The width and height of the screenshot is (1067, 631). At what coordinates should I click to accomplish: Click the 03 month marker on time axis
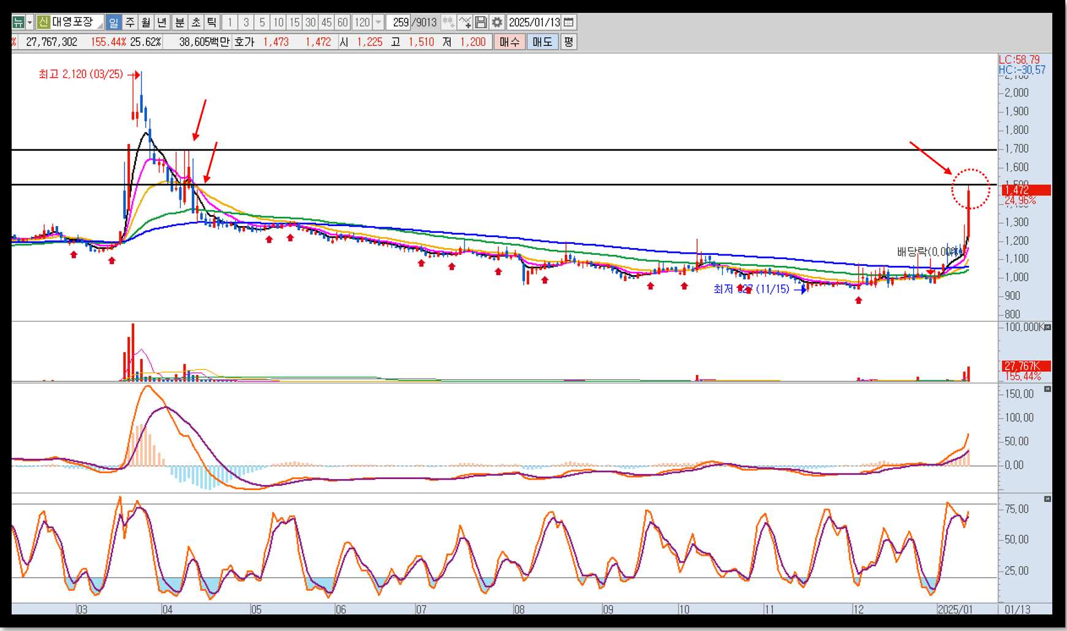(x=82, y=610)
